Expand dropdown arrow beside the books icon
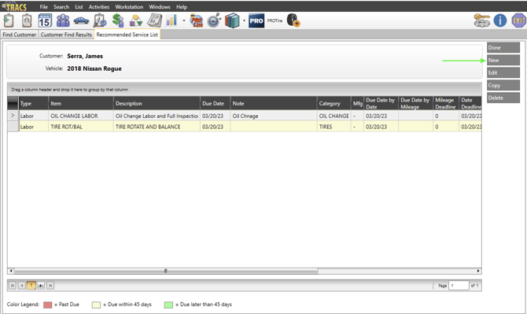Image resolution: width=527 pixels, height=314 pixels. pyautogui.click(x=244, y=20)
